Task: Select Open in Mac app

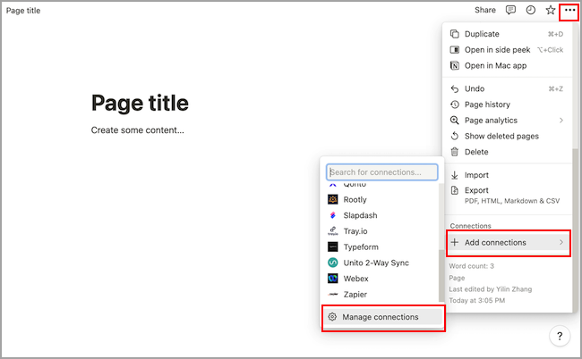Action: pos(507,65)
